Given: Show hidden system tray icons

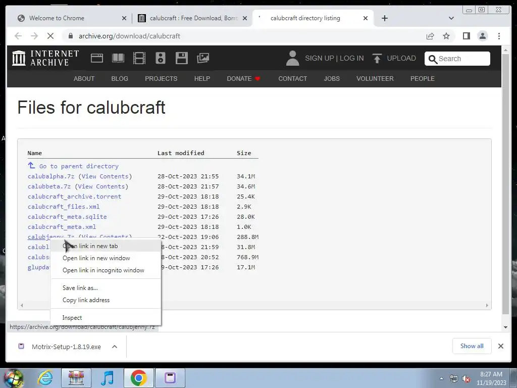Looking at the screenshot, I should (441, 378).
